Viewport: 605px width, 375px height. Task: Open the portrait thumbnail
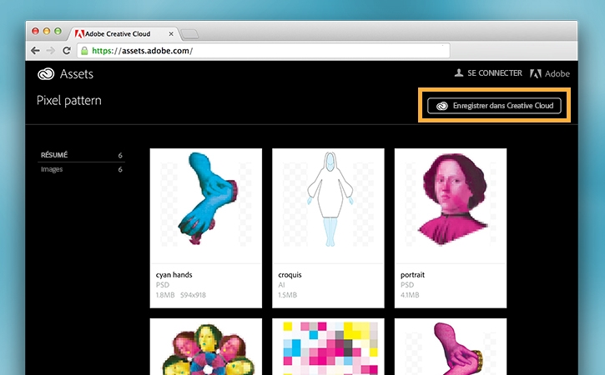451,206
